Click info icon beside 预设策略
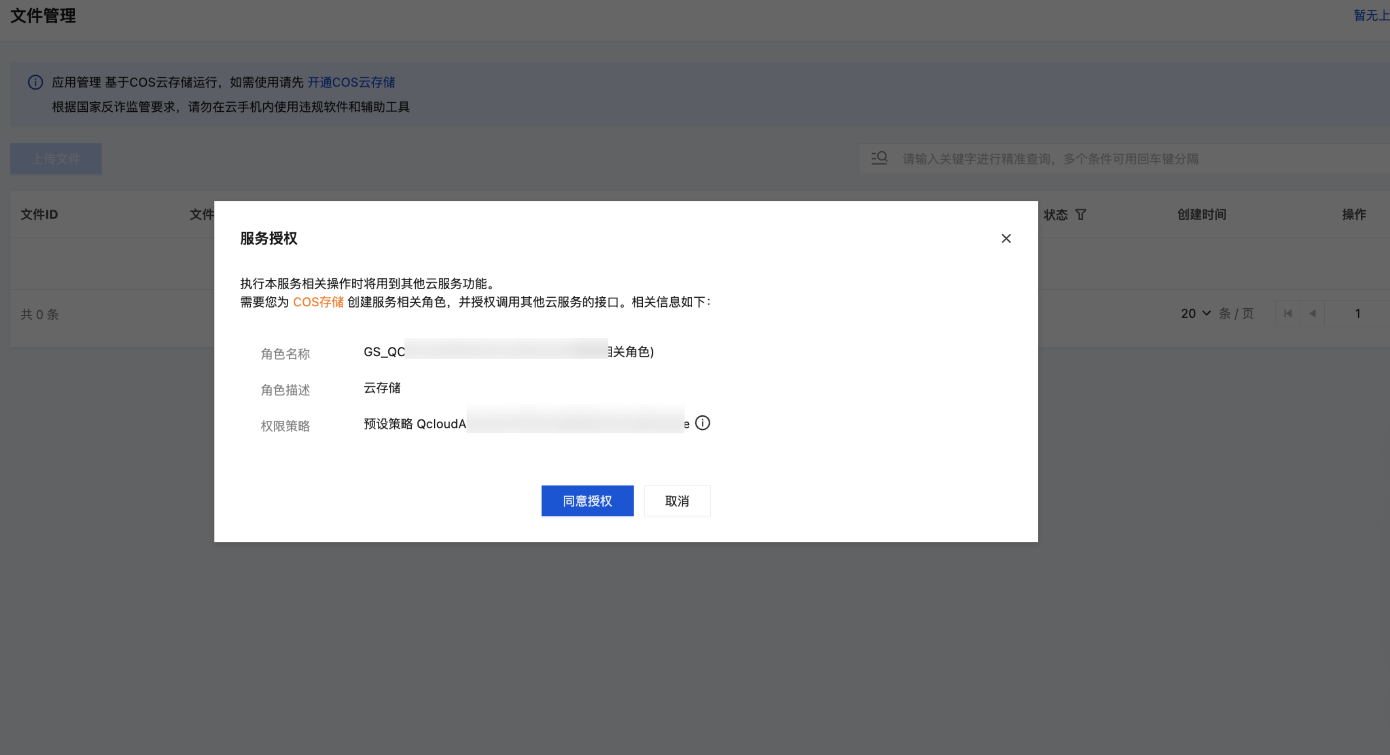 [702, 423]
